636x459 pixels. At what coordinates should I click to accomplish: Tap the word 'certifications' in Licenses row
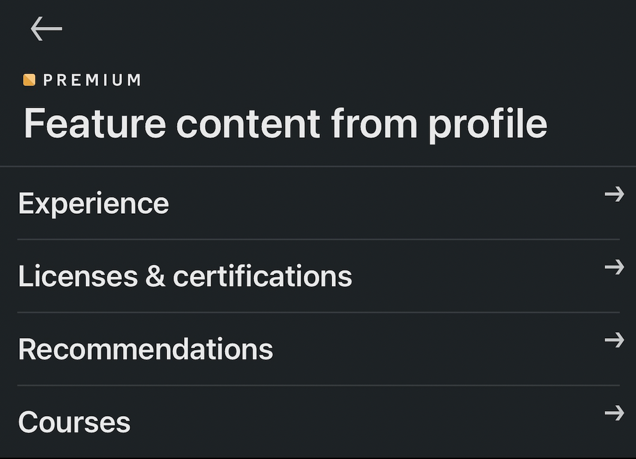pos(262,276)
